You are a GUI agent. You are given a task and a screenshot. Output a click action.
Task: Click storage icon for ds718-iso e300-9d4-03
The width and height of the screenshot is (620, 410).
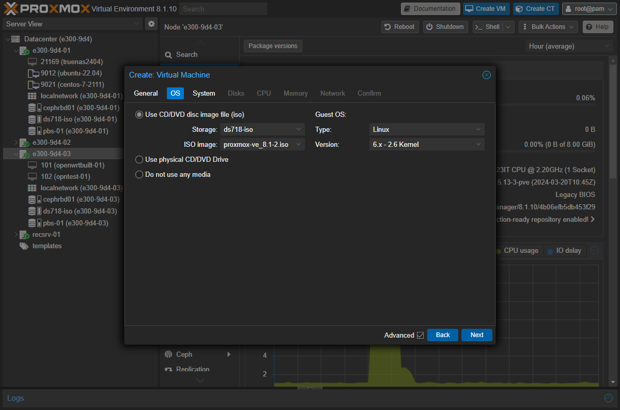coord(34,211)
